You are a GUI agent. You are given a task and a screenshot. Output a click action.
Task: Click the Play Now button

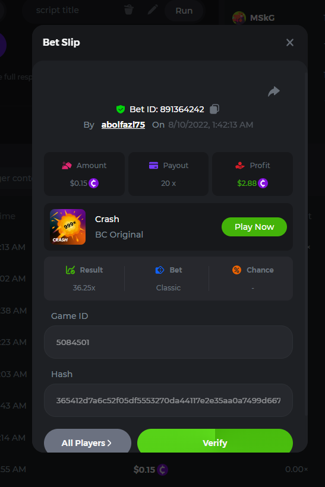click(254, 227)
